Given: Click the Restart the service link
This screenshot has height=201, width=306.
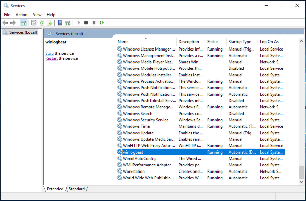Looking at the screenshot, I should tap(52, 58).
